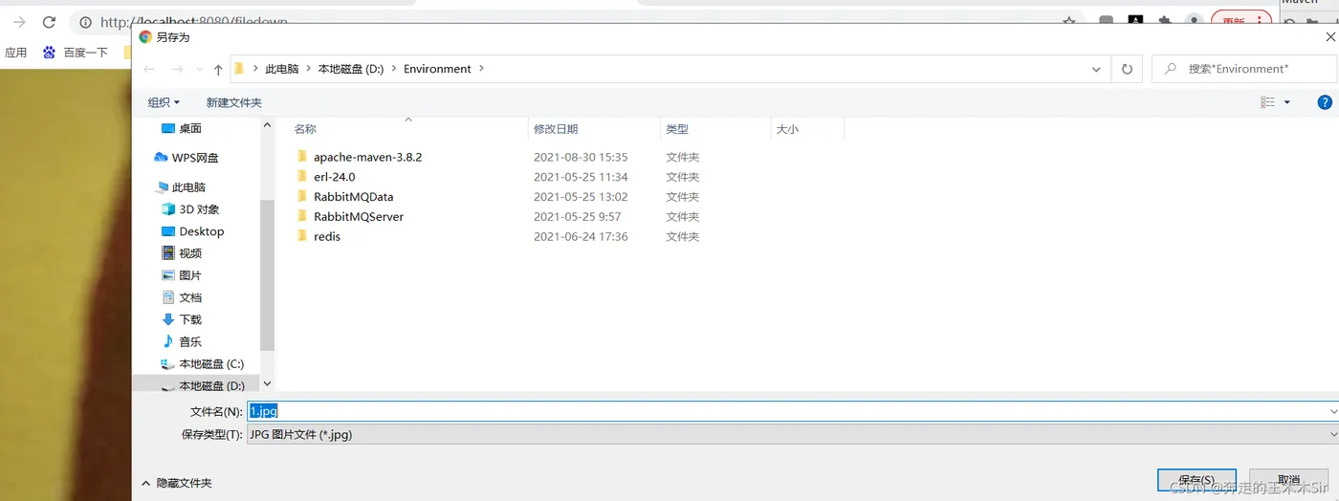The width and height of the screenshot is (1339, 501).
Task: Select the RabbitMQServer folder name
Action: pos(359,217)
